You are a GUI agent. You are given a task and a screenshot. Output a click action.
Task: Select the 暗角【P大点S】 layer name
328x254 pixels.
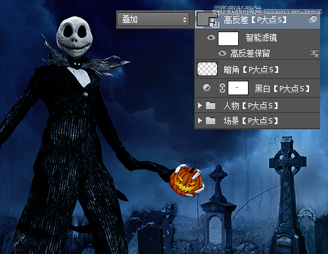[251, 70]
